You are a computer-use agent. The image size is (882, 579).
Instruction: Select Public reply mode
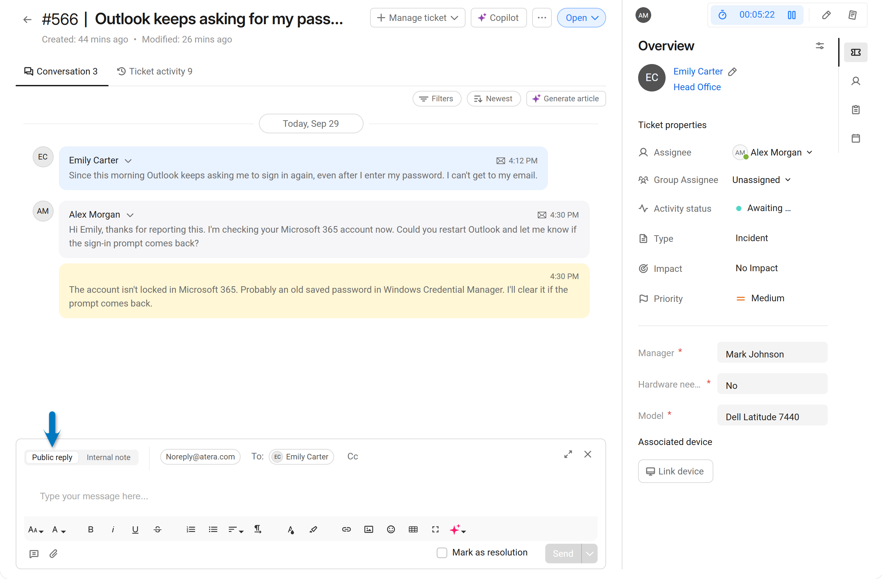(52, 457)
